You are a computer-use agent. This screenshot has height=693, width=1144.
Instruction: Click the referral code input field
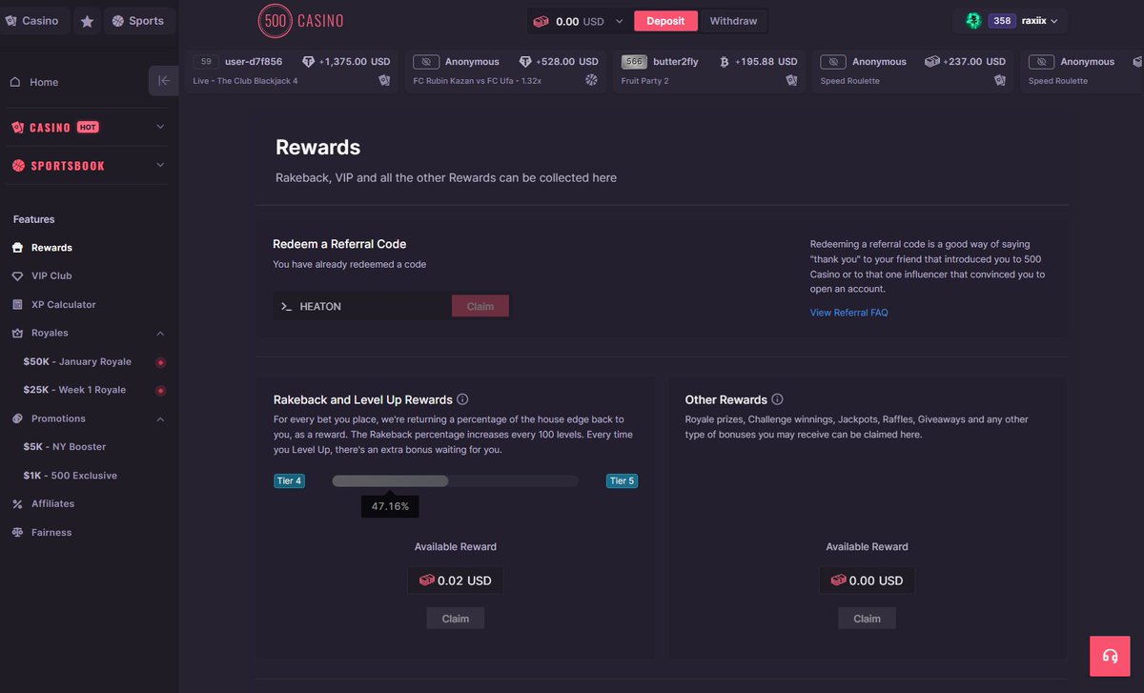point(362,306)
